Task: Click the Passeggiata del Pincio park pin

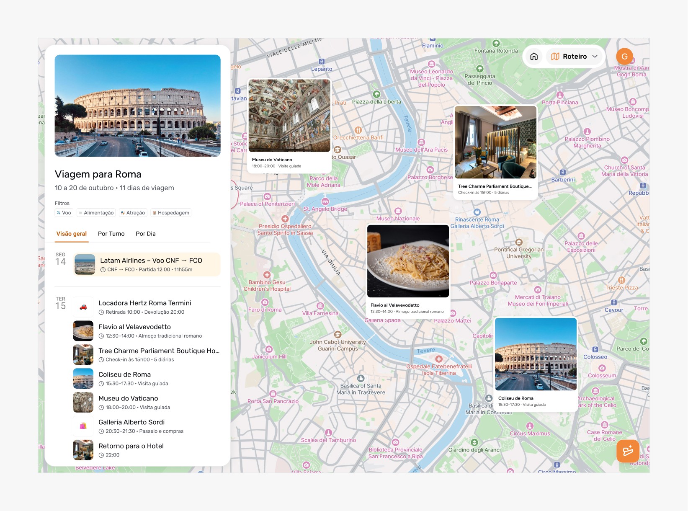Action: [480, 69]
